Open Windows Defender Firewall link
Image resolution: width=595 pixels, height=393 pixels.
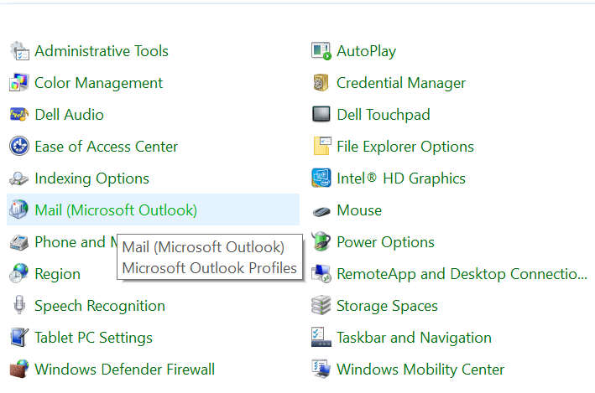(124, 370)
